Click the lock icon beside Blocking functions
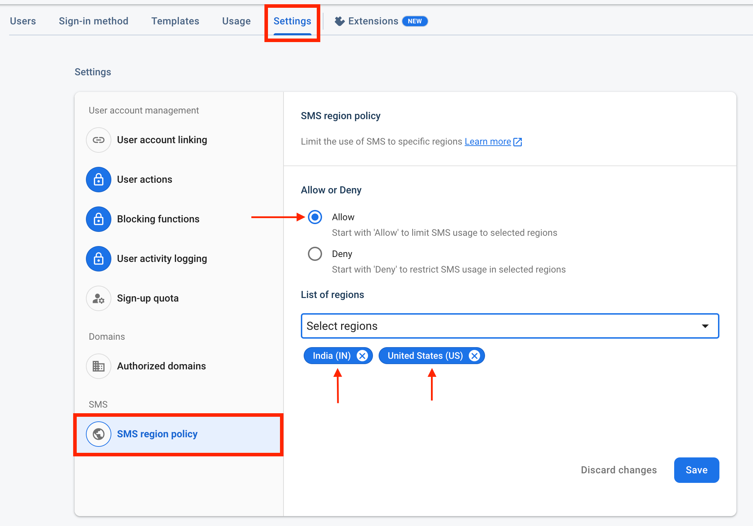Screen dimensions: 753x526 (99, 219)
